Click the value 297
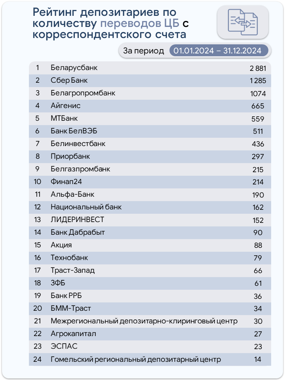The width and height of the screenshot is (285, 380). click(x=258, y=157)
